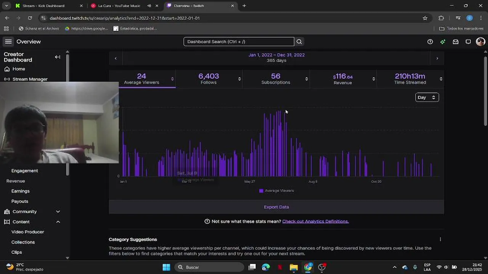Click the Home house icon in sidebar
This screenshot has width=488, height=274.
pyautogui.click(x=7, y=69)
